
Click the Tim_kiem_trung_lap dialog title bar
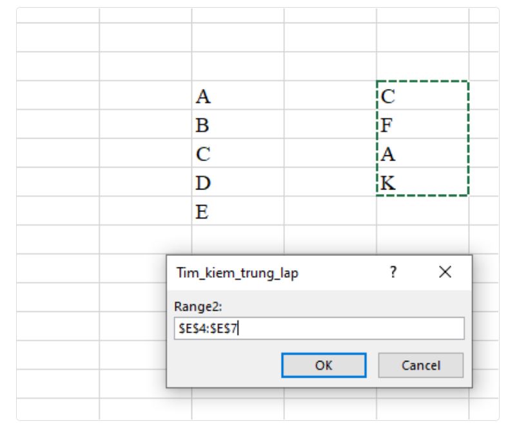point(271,273)
